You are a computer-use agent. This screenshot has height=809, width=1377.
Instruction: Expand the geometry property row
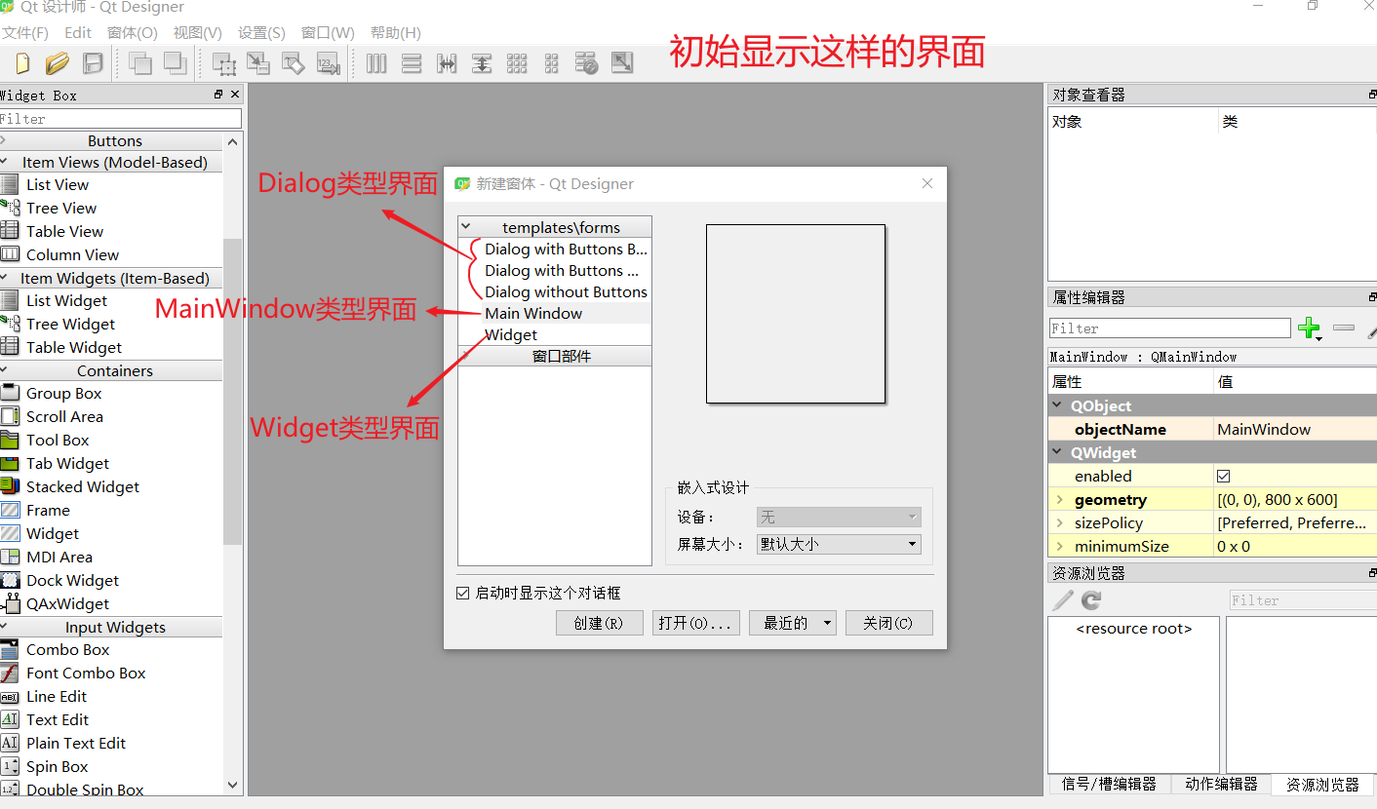(1060, 499)
